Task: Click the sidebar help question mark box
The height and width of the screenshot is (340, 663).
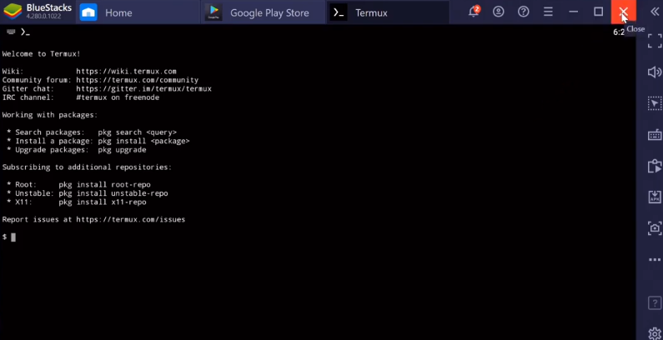Action: [x=655, y=302]
